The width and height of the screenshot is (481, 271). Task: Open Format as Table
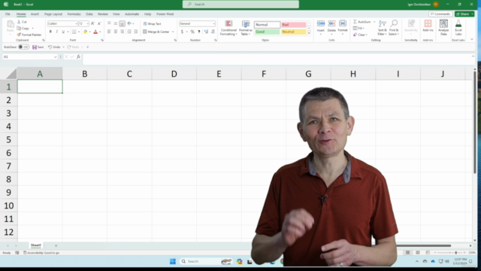click(246, 28)
